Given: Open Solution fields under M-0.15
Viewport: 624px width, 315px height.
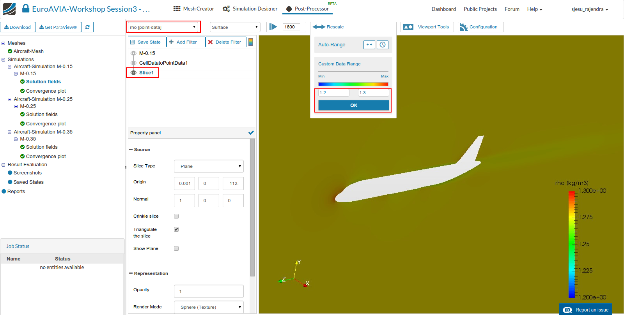Looking at the screenshot, I should tap(43, 82).
